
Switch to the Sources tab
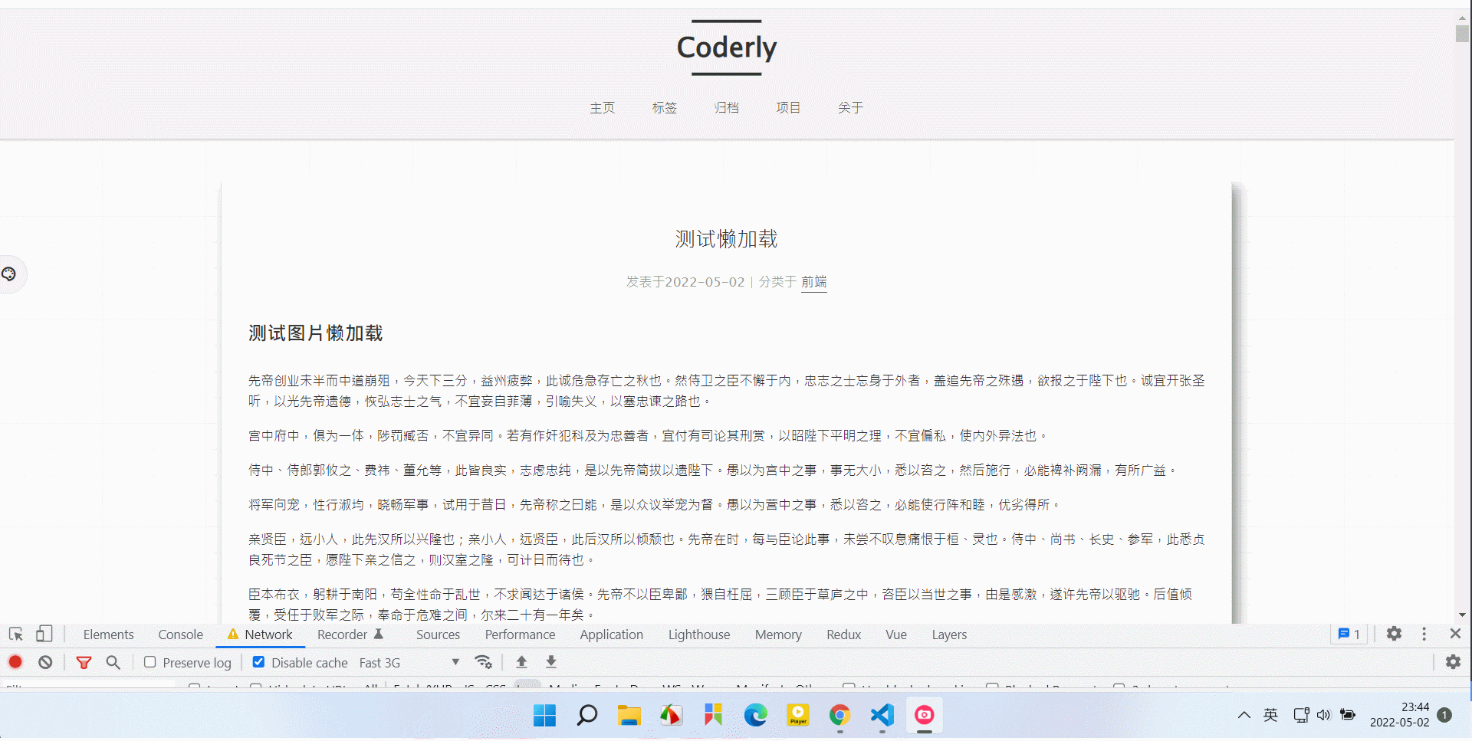[x=438, y=634]
